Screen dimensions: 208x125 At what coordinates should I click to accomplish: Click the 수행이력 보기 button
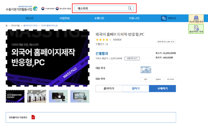click(x=132, y=58)
